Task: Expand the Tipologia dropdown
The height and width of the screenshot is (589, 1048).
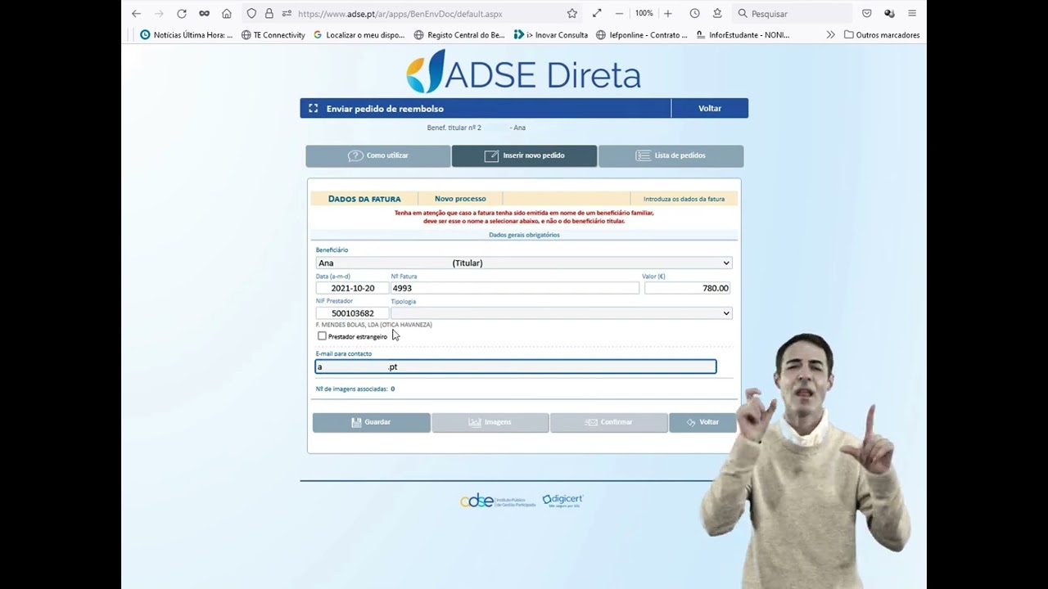Action: click(x=561, y=313)
